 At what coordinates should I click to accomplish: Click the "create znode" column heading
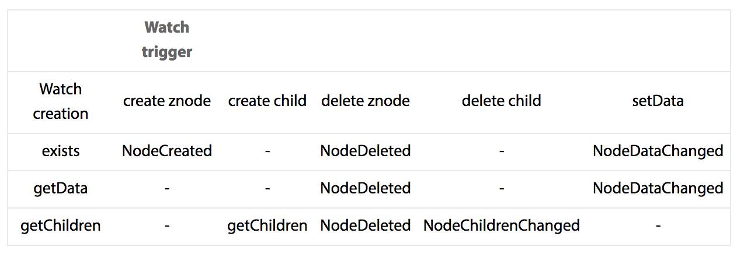pos(166,101)
